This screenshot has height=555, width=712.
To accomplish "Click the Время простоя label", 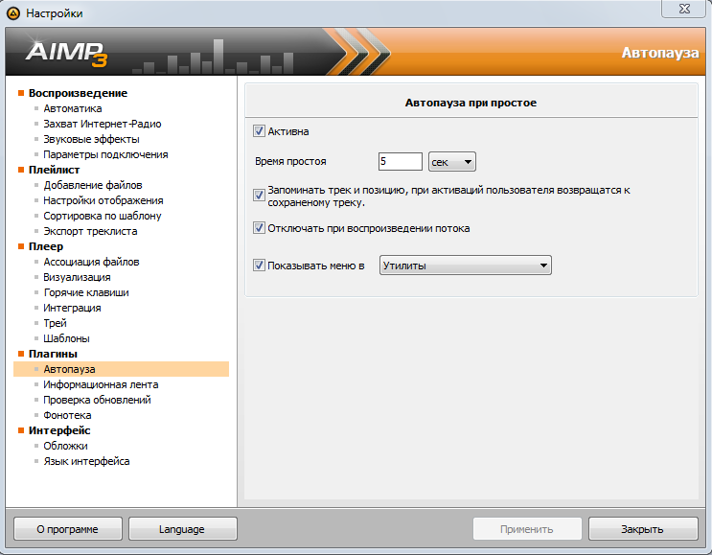I will coord(290,162).
